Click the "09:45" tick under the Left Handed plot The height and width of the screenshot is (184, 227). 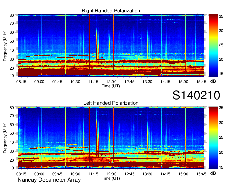tap(57, 174)
